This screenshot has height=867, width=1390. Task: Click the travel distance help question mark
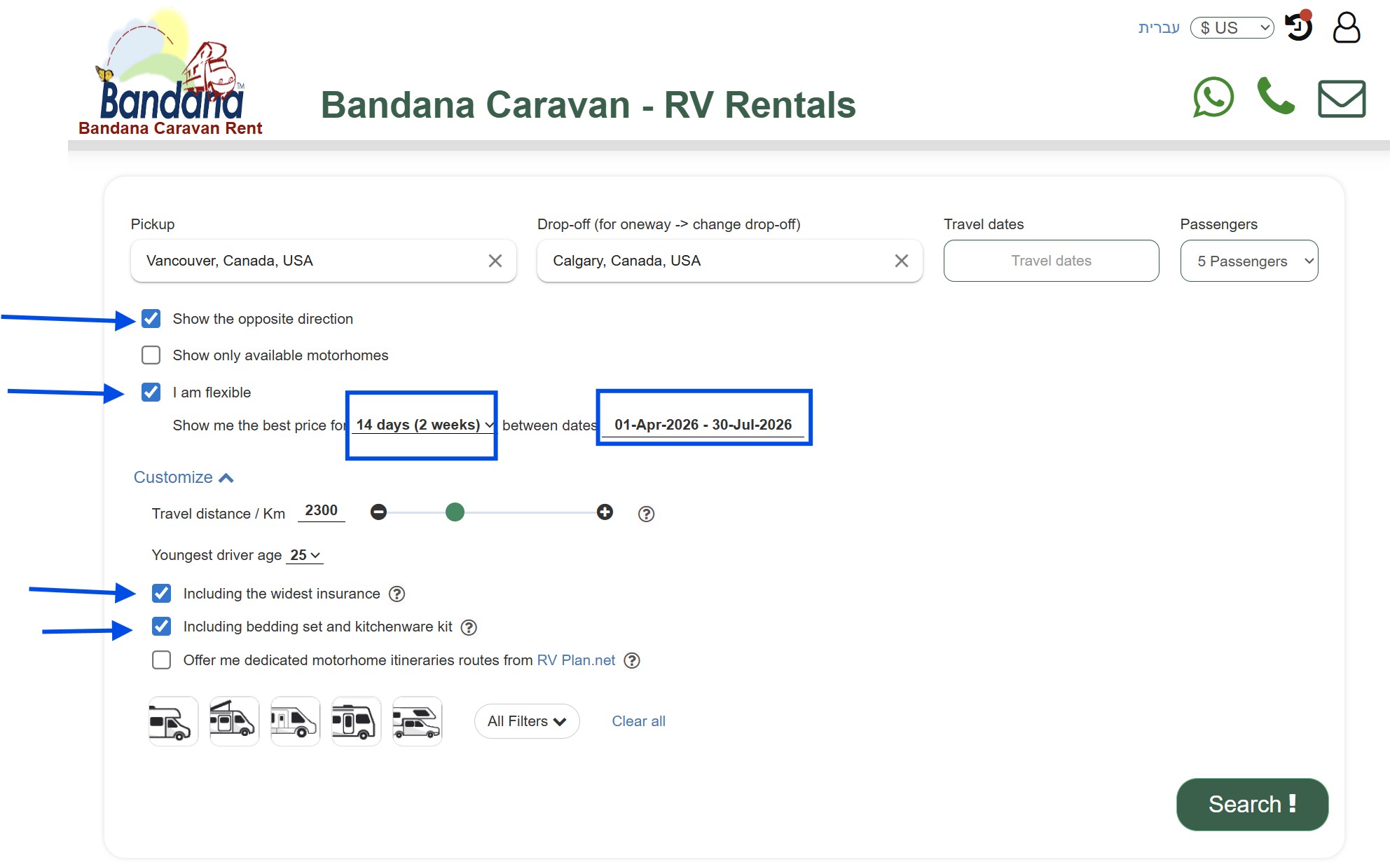point(645,514)
